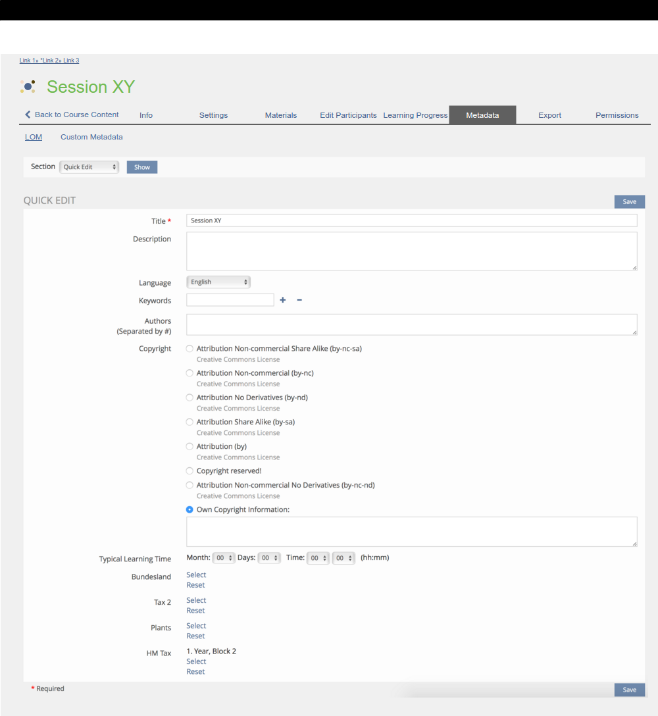Image resolution: width=658 pixels, height=716 pixels.
Task: Select Own Copyright Information radio button
Action: (190, 509)
